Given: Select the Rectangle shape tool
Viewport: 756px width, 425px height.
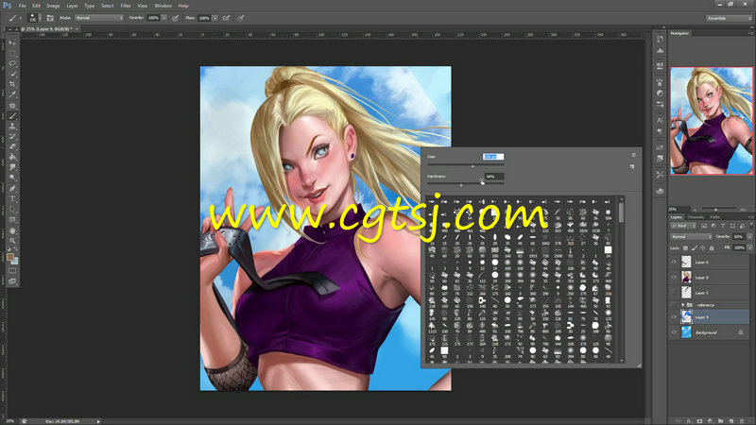Looking at the screenshot, I should tap(12, 220).
